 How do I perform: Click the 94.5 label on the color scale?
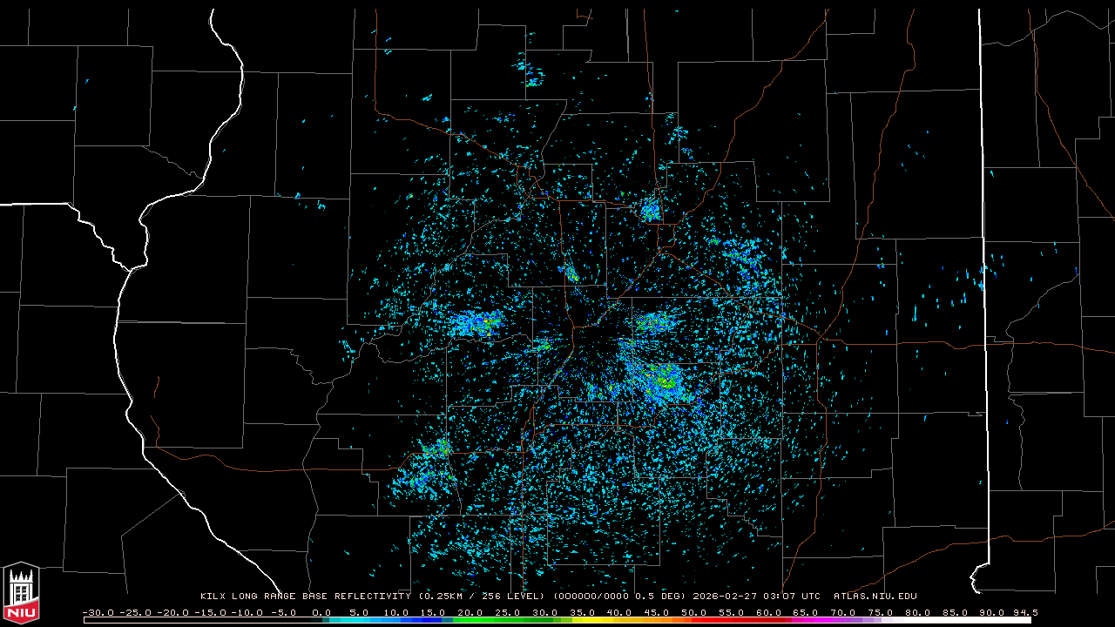pyautogui.click(x=1024, y=612)
